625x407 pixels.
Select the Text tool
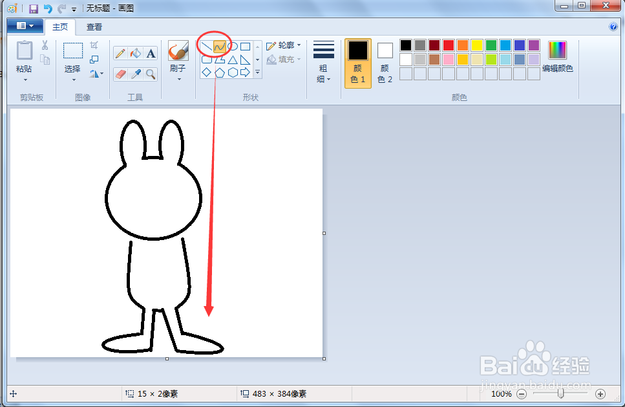149,52
